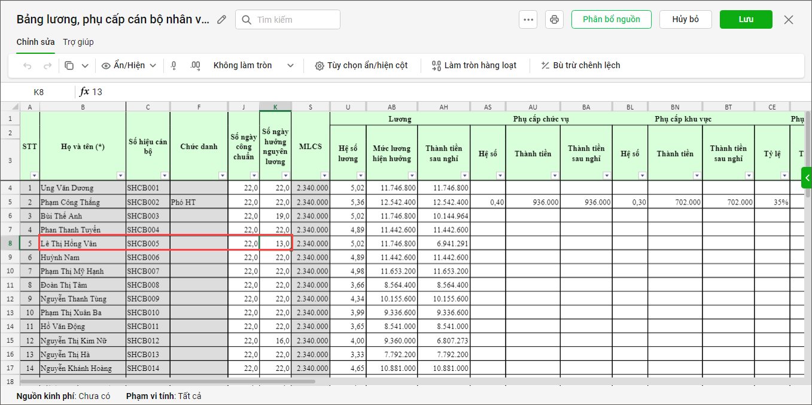The image size is (812, 405).
Task: Click the copy icon in toolbar
Action: pos(69,66)
